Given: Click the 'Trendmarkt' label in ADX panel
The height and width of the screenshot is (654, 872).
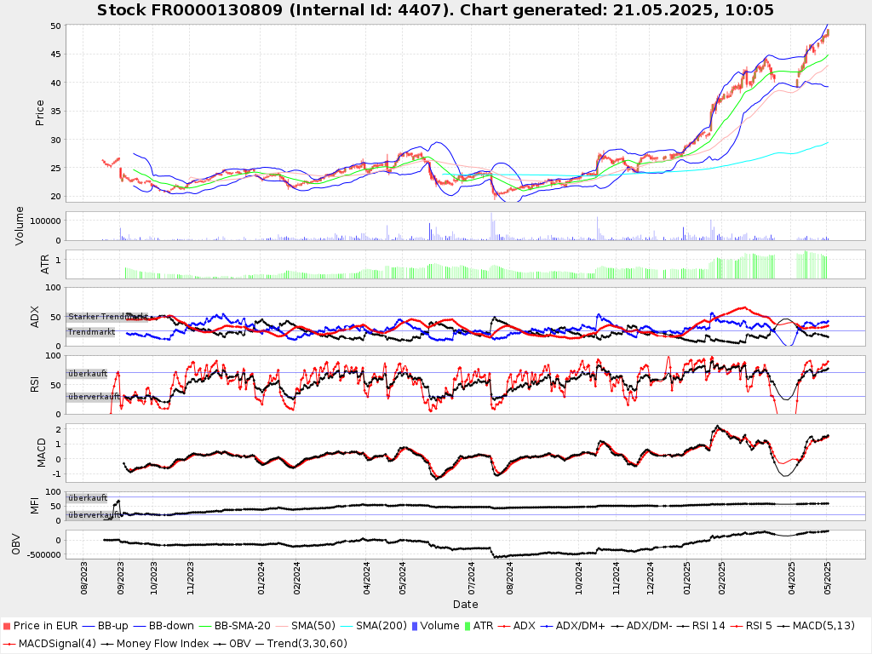Looking at the screenshot, I should point(91,332).
